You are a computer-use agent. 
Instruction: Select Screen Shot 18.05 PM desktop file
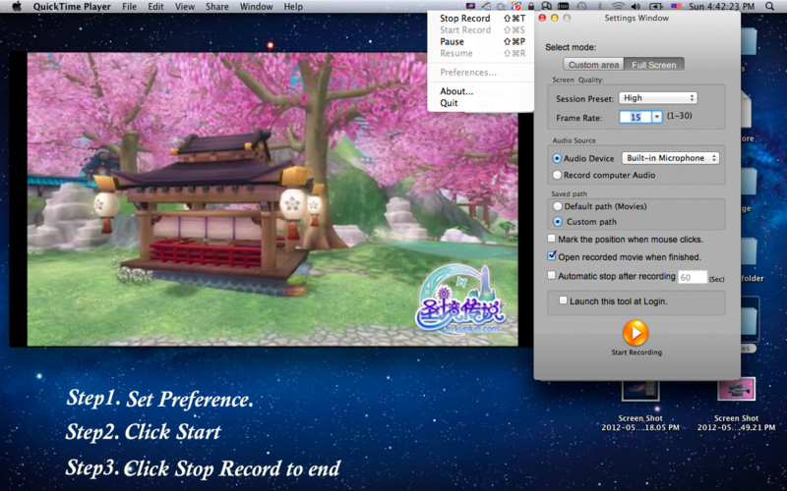pyautogui.click(x=640, y=405)
